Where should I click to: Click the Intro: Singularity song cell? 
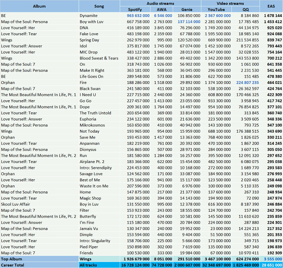99,241
